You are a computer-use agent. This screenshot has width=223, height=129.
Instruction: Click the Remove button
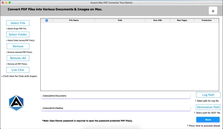tap(18, 46)
